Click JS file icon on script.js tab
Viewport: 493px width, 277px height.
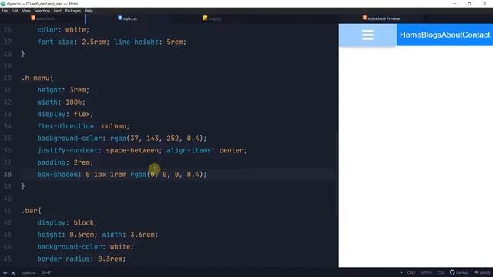click(x=205, y=18)
